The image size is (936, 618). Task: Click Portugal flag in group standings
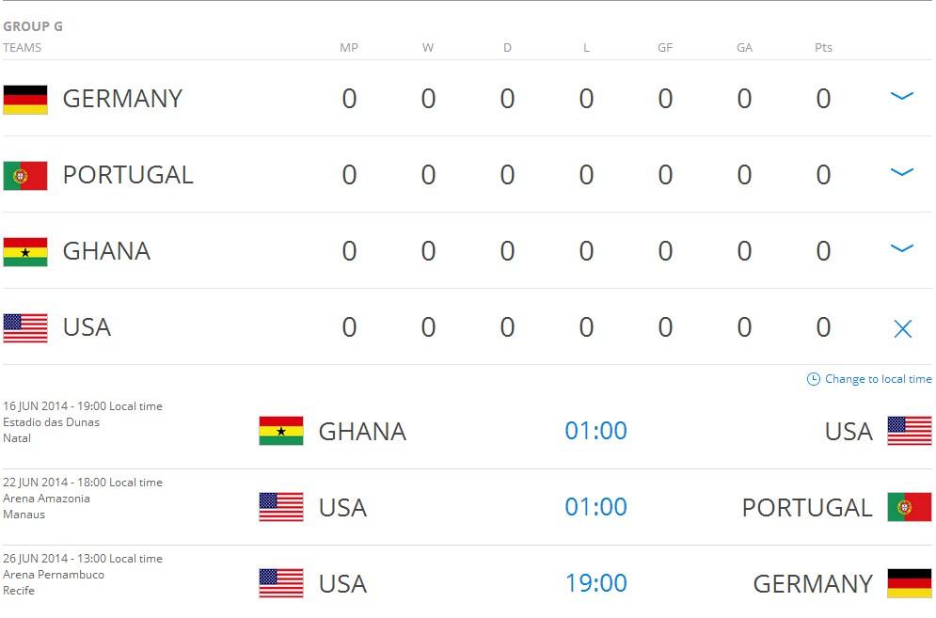click(x=25, y=175)
